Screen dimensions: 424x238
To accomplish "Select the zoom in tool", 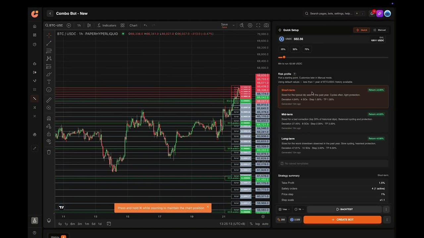I will tap(49, 108).
